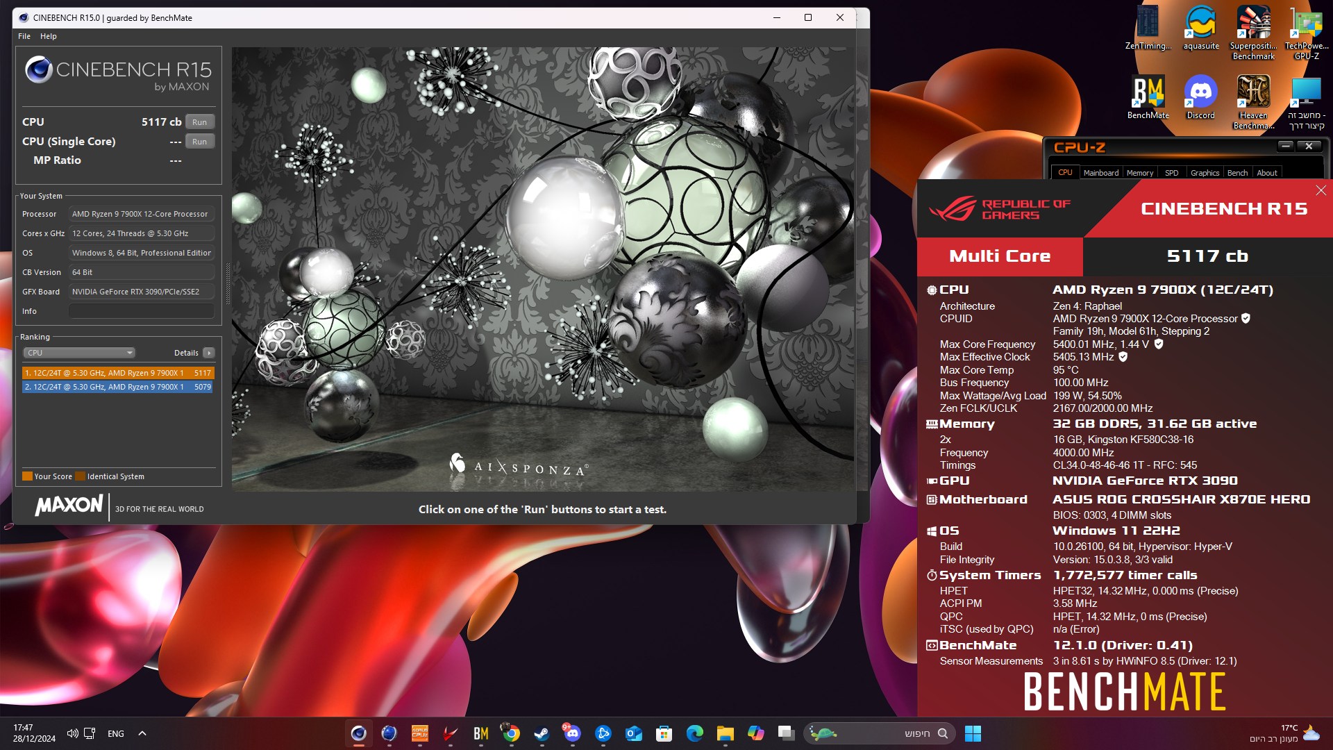Click Cinebench icon in taskbar
Screen dimensions: 1333x750
pos(359,733)
